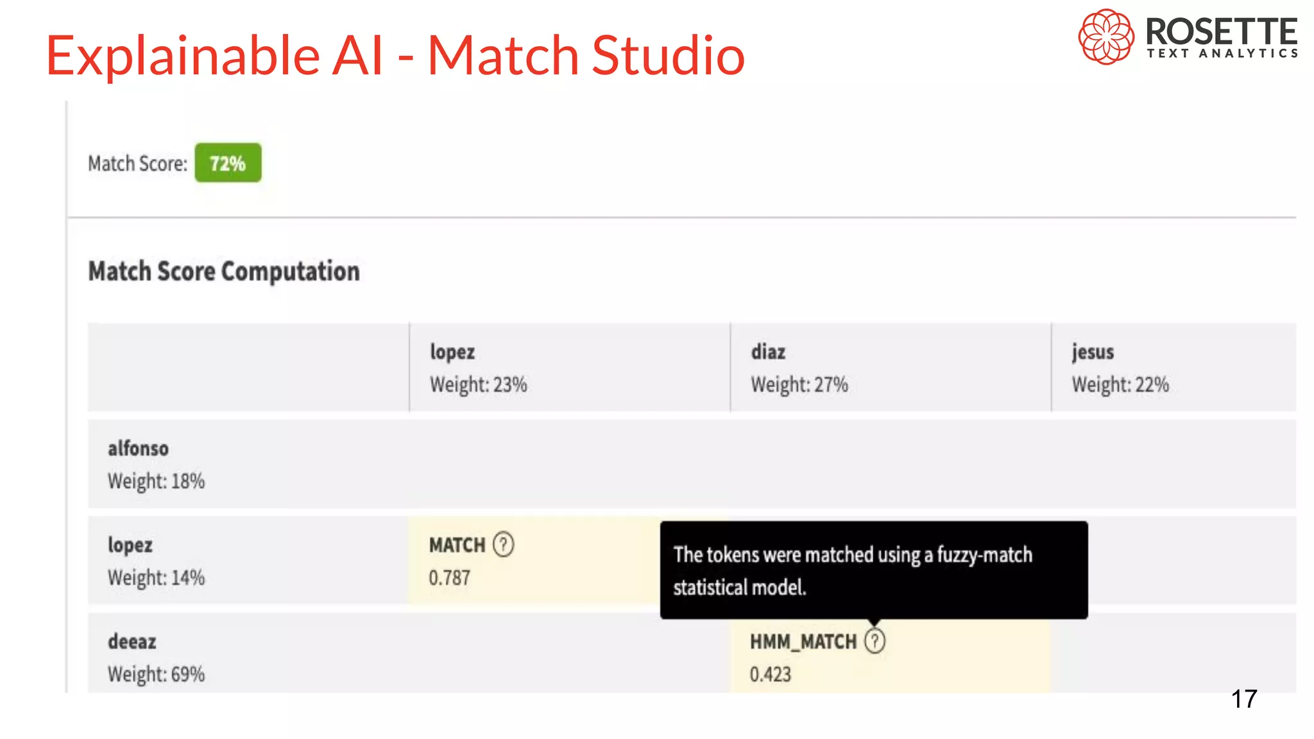Click the 0.423 HMM match value

click(770, 674)
